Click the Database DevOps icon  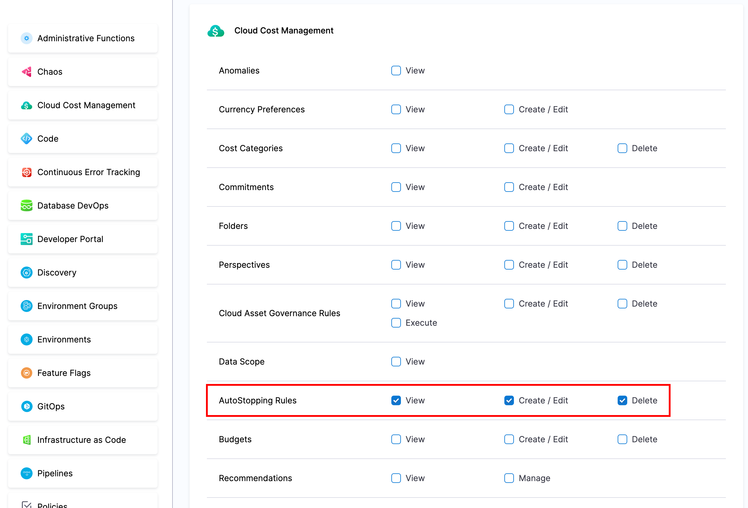click(26, 206)
